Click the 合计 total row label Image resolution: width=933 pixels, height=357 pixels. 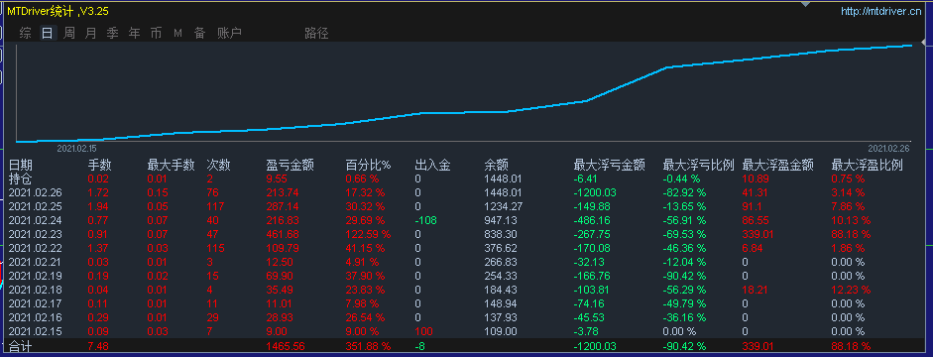click(21, 346)
